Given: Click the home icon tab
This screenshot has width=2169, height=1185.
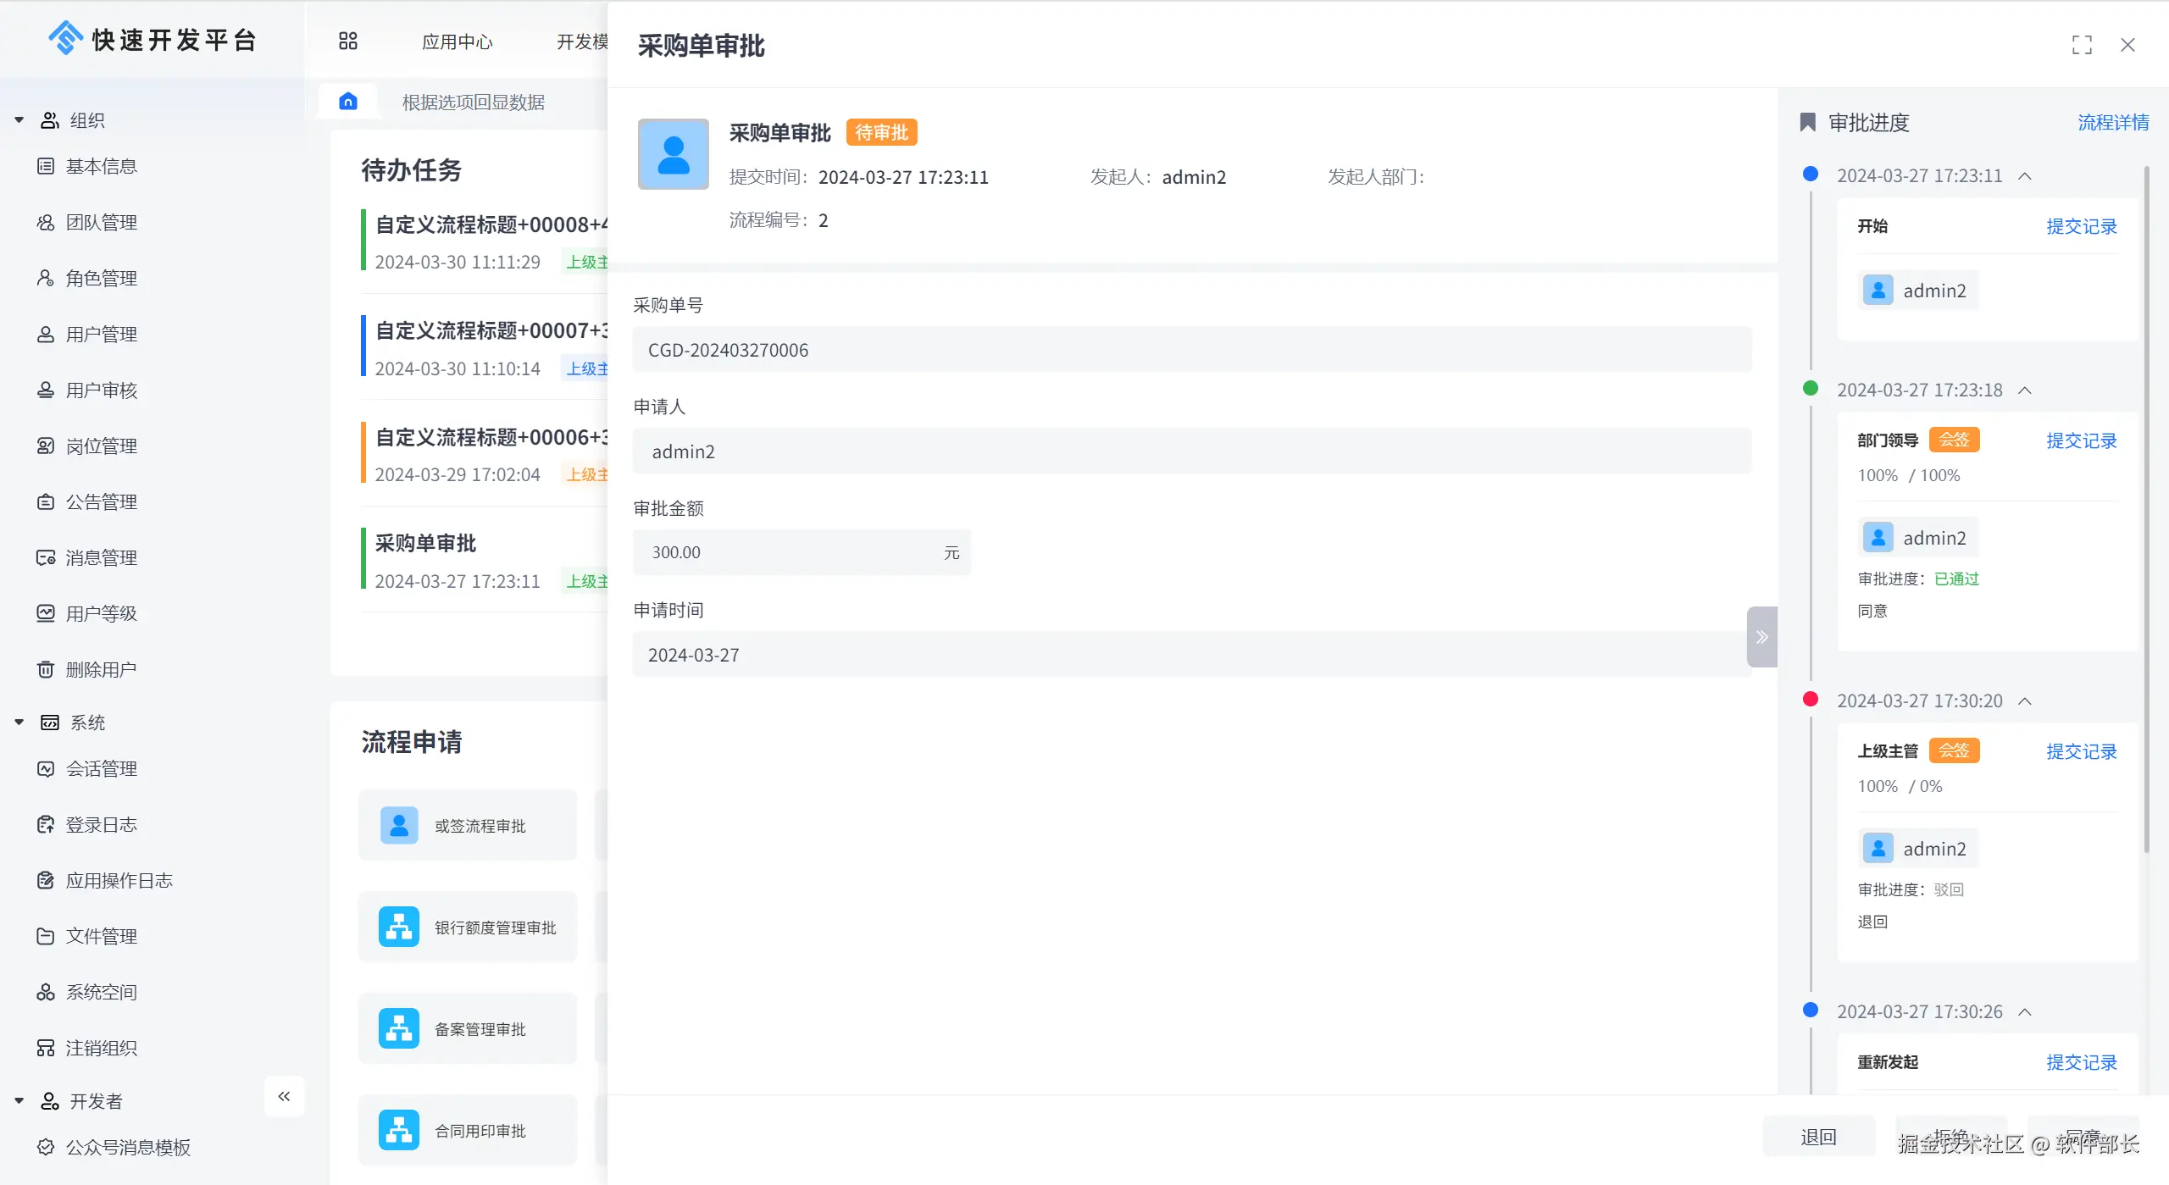Looking at the screenshot, I should (347, 102).
